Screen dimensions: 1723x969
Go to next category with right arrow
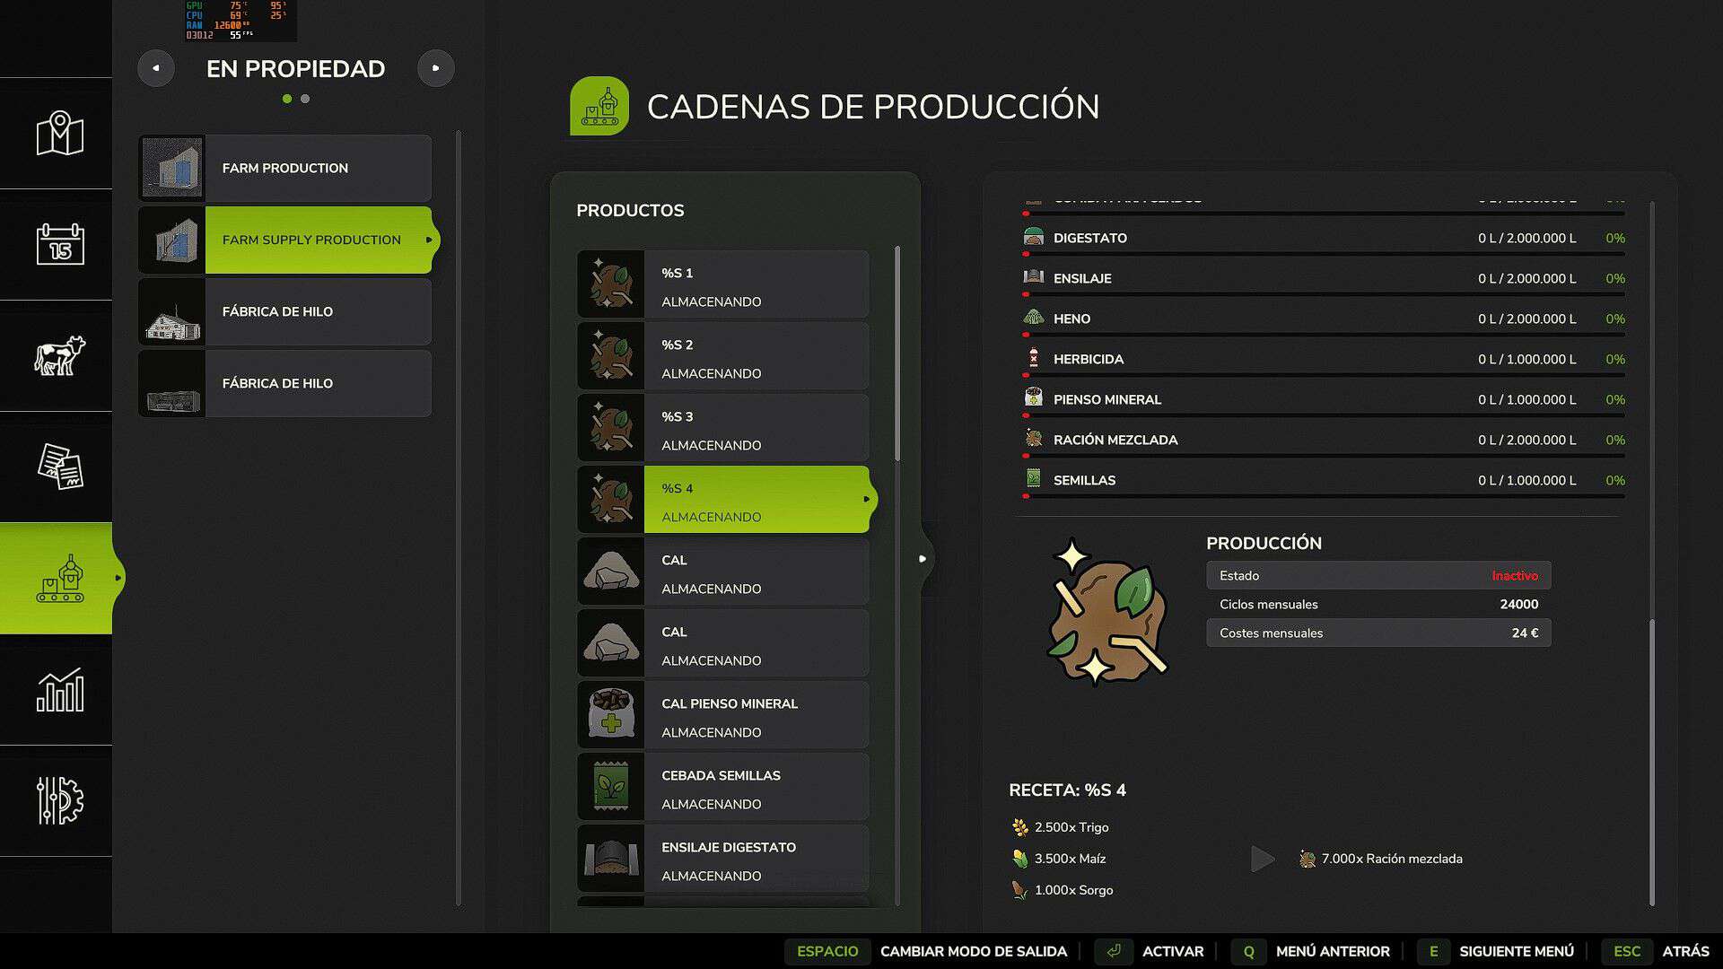436,68
